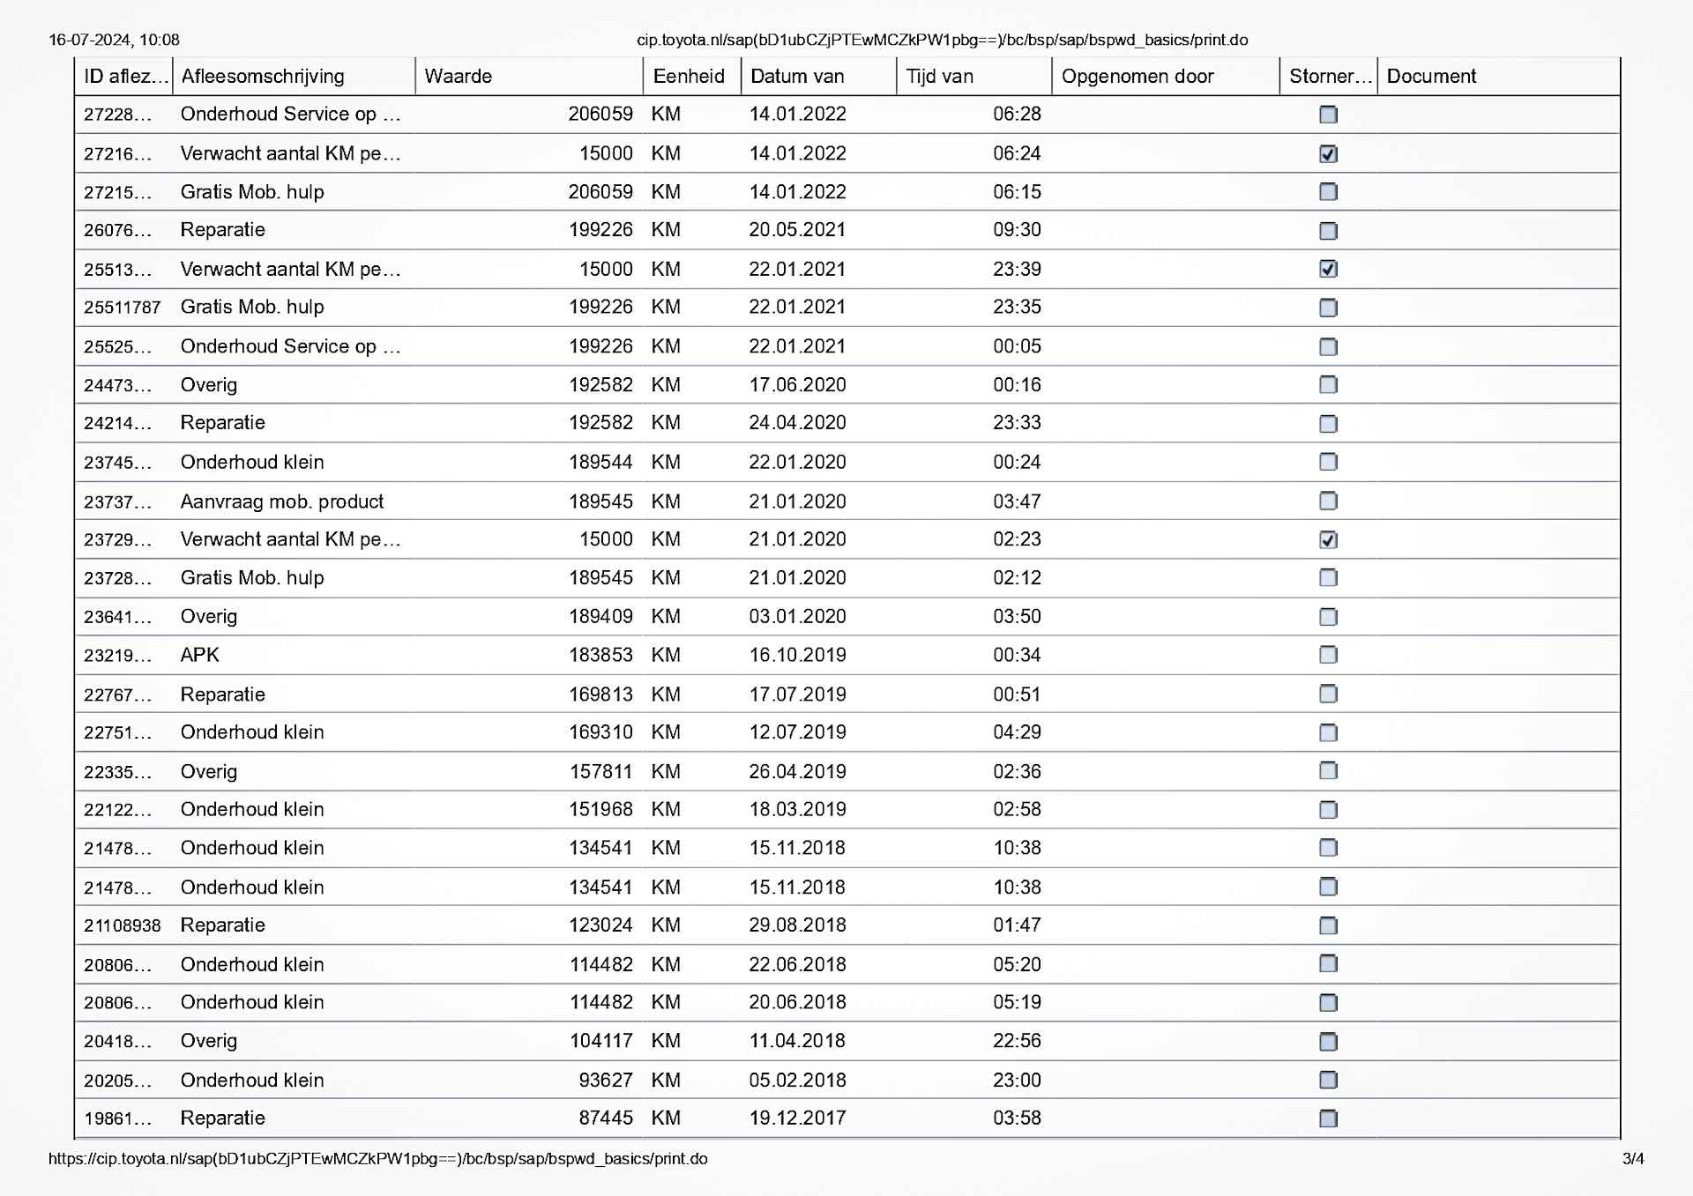The image size is (1693, 1196).
Task: Click the time 23:00
Action: [x=1017, y=1080]
